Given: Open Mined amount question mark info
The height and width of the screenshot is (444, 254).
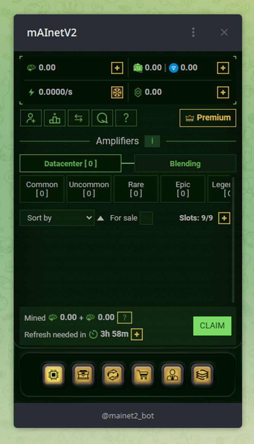Looking at the screenshot, I should (x=125, y=318).
